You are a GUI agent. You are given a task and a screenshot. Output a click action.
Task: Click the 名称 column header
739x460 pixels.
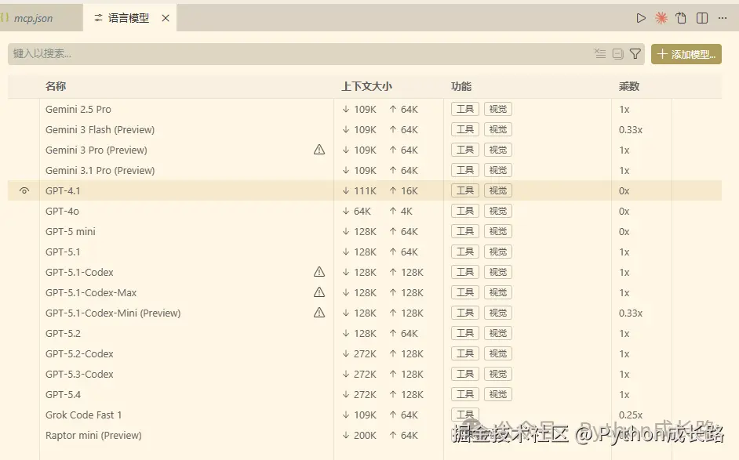[56, 86]
